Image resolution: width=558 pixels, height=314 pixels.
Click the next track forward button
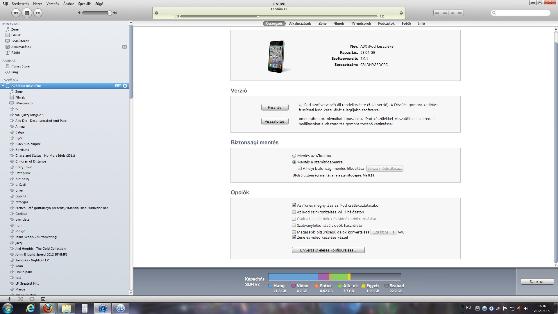[38, 13]
